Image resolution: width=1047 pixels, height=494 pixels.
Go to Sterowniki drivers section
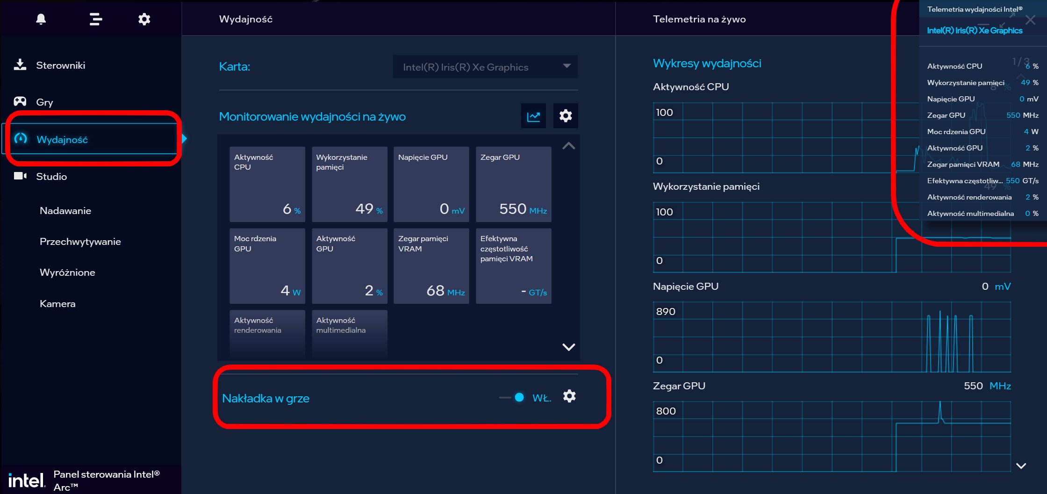tap(60, 65)
